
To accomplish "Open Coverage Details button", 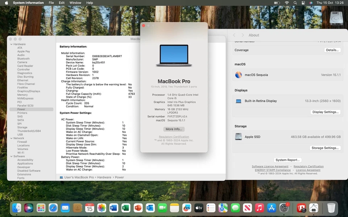I will [332, 50].
